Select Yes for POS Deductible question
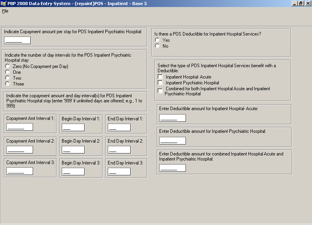Viewport: 312px width, 225px height. tap(157, 40)
